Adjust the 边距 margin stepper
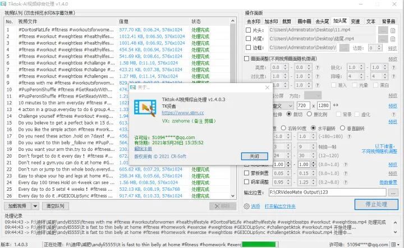 pos(379,48)
